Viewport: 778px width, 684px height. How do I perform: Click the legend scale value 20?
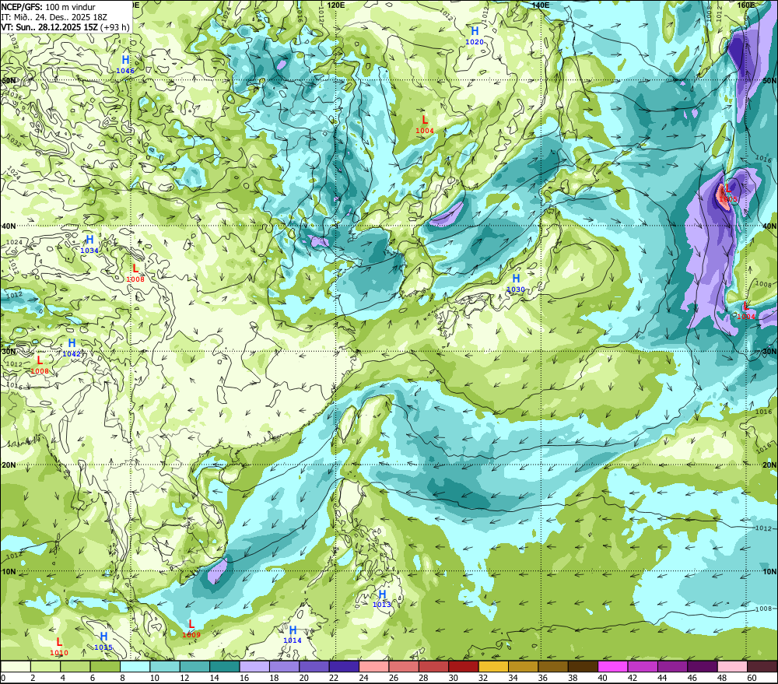[x=303, y=678]
